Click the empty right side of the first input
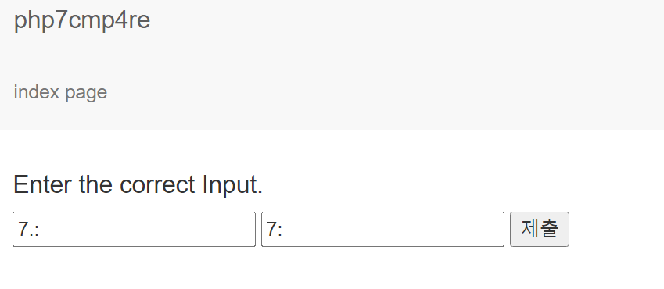The image size is (664, 289). [x=191, y=230]
